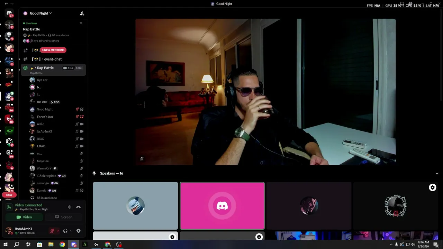The image size is (443, 249).
Task: Click the Screen share button
Action: point(63,217)
